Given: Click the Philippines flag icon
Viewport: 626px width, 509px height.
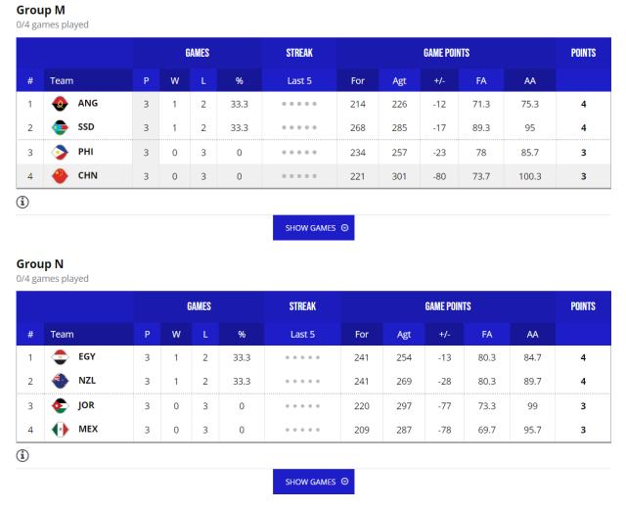Looking at the screenshot, I should [60, 152].
